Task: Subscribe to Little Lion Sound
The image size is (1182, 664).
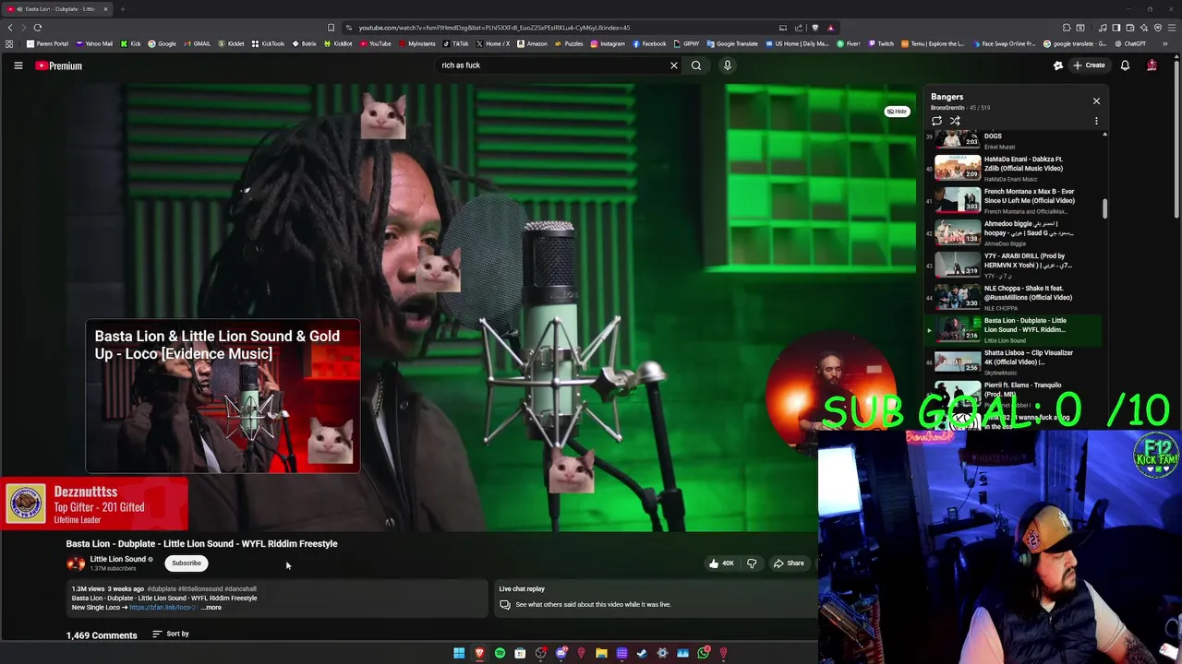Action: [x=186, y=563]
